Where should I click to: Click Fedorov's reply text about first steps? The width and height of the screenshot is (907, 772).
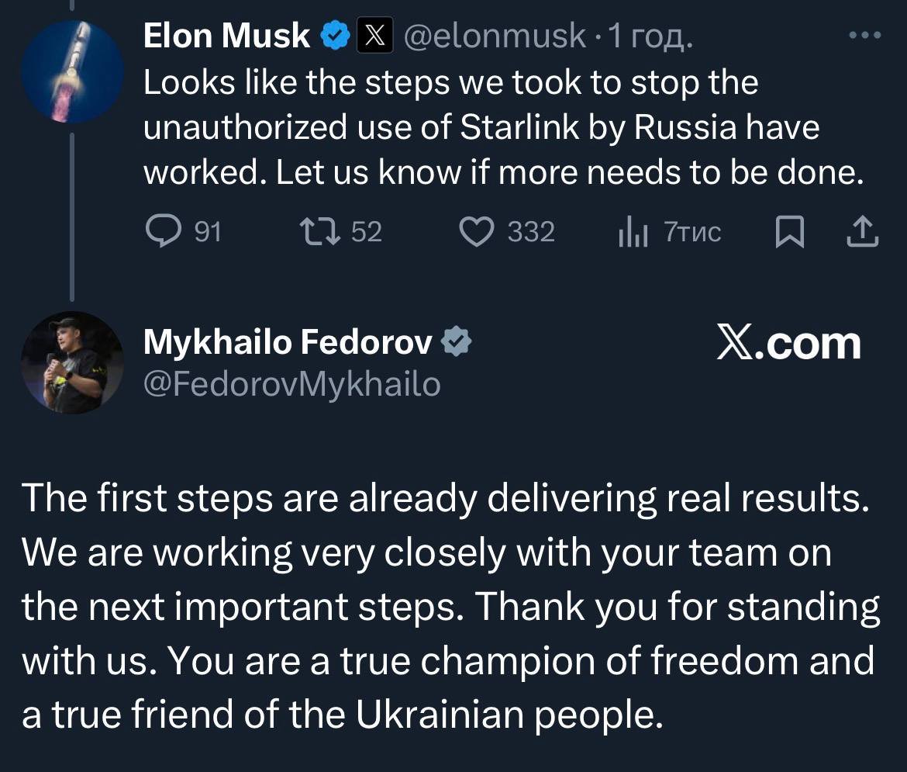[450, 607]
